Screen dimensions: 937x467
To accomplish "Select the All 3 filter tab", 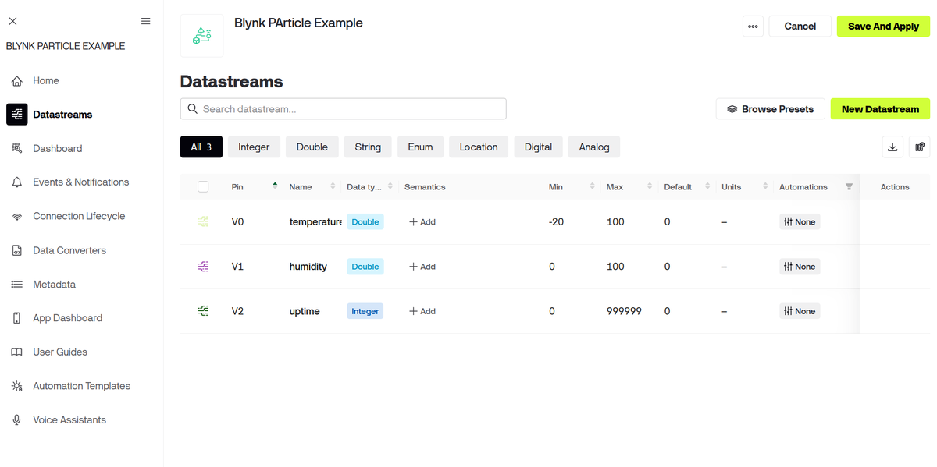I will 201,147.
